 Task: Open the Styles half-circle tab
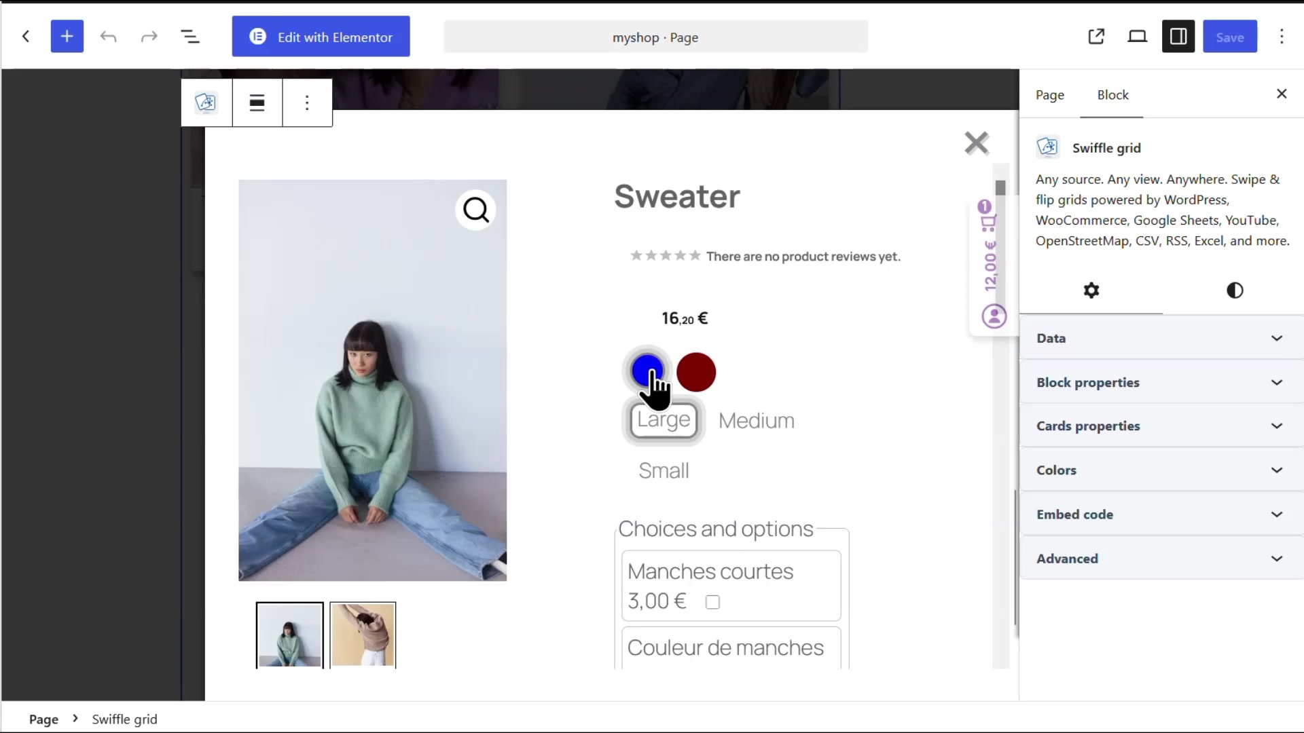tap(1235, 290)
